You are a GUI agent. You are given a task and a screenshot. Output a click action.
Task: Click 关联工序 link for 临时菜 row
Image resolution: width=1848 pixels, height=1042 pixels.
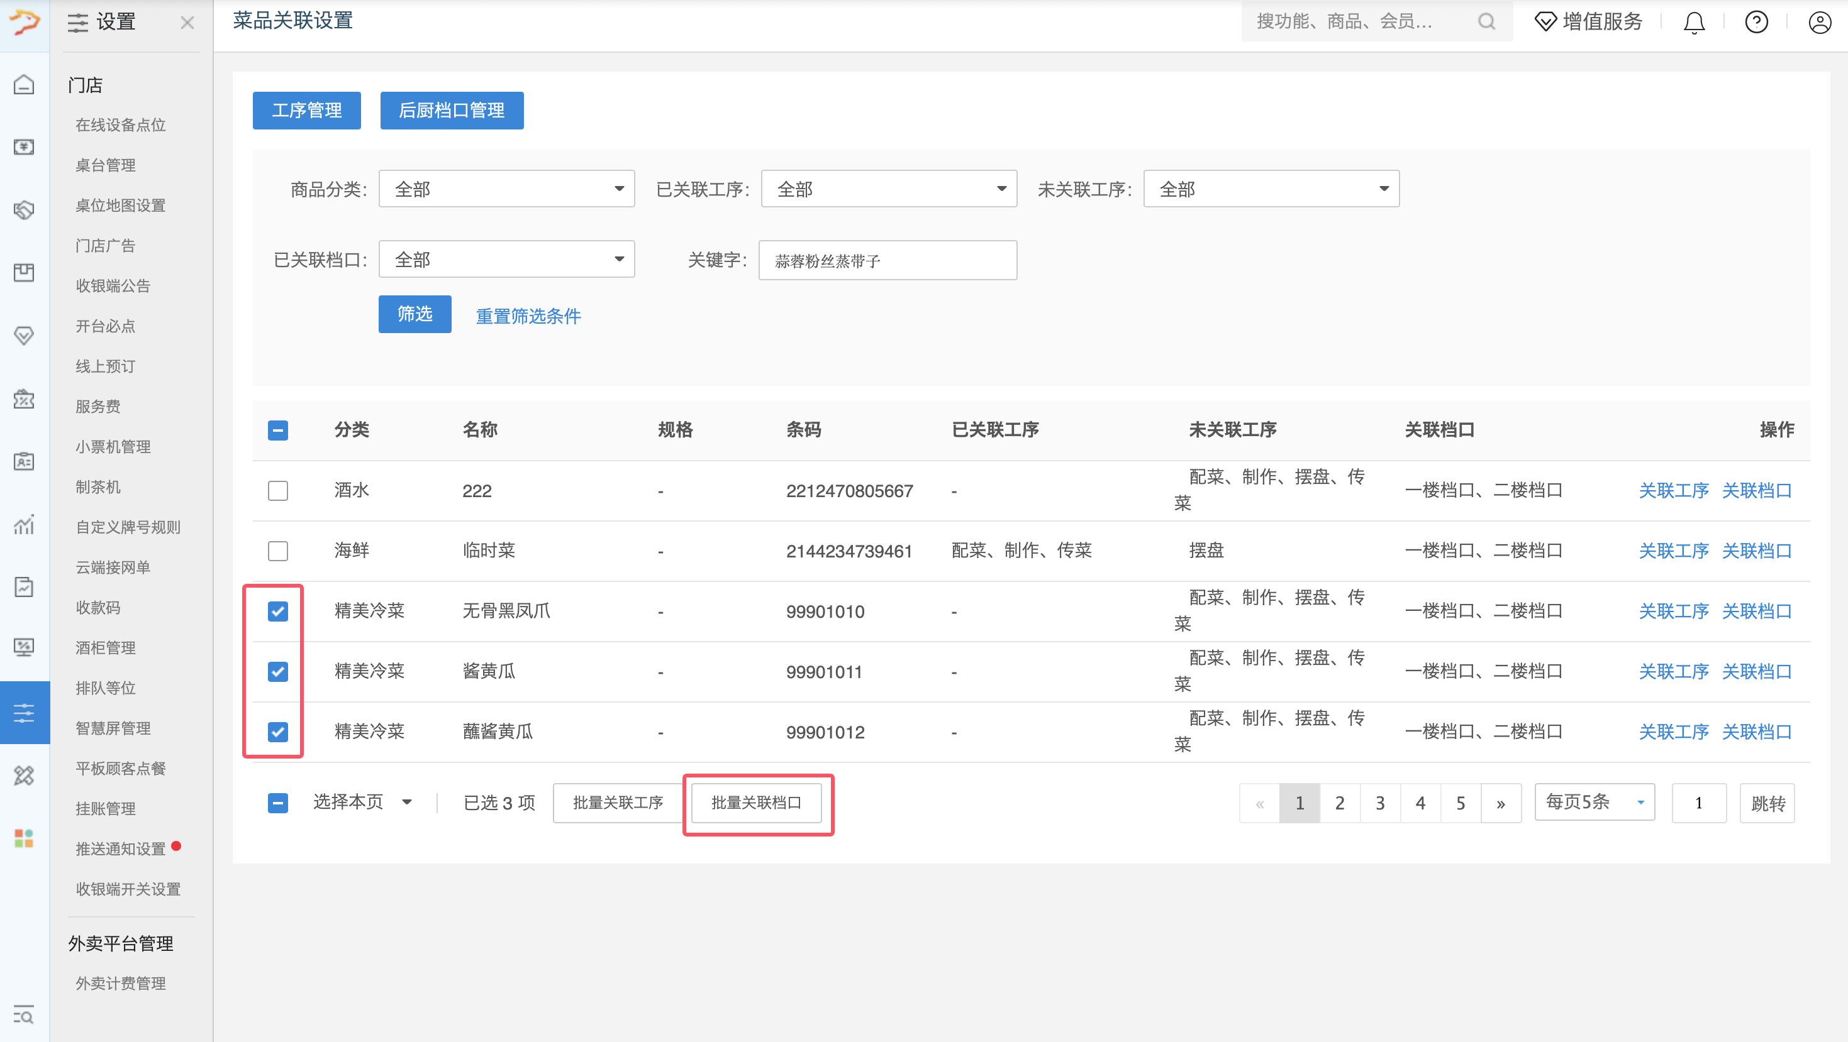pos(1673,551)
